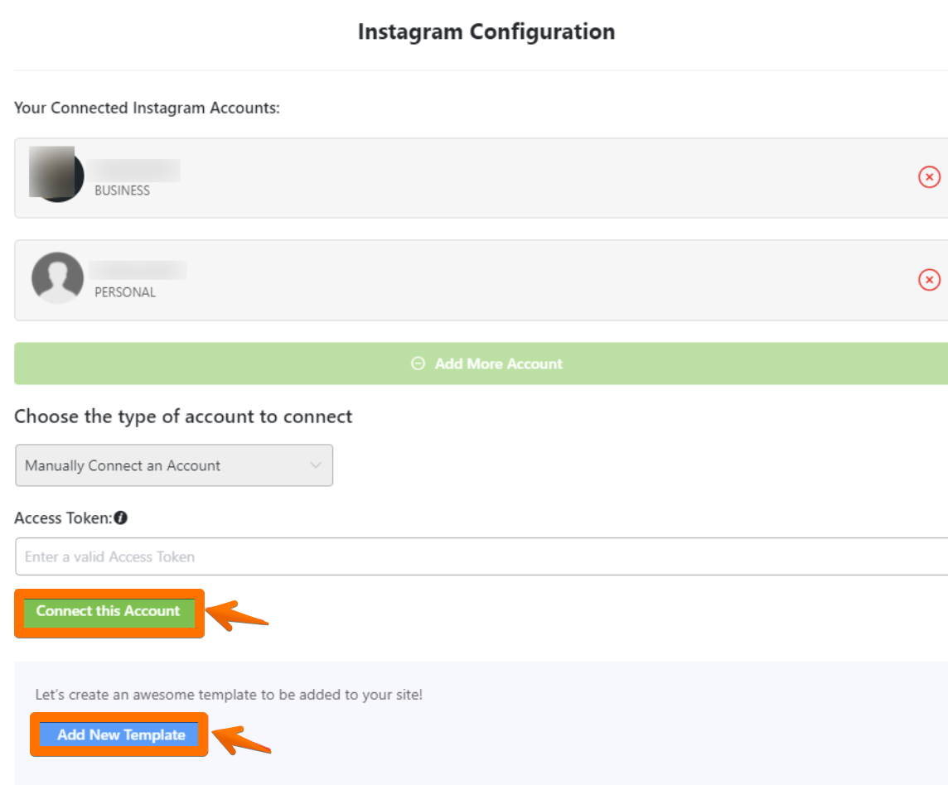Remove the PERSONAL Instagram account
The image size is (948, 785).
coord(929,280)
